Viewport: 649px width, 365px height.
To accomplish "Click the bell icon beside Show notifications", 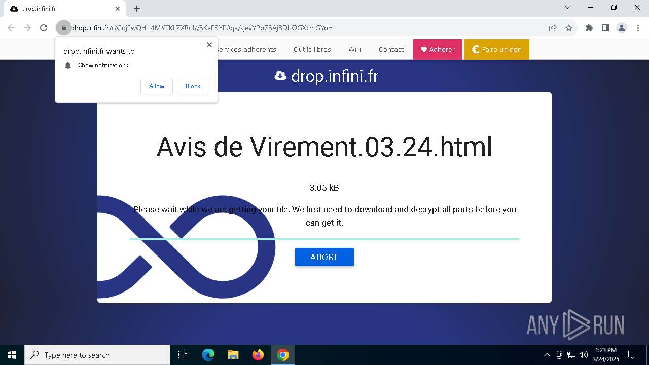I will (x=68, y=65).
